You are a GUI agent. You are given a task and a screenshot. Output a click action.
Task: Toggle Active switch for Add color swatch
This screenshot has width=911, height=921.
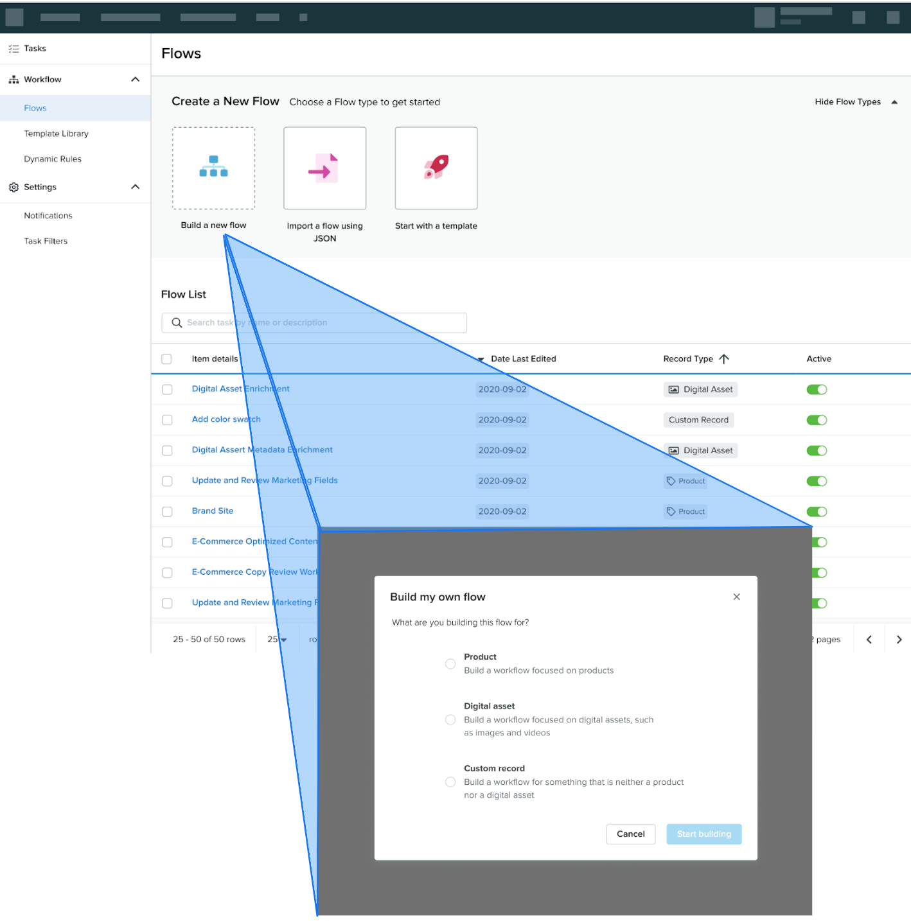pos(817,420)
